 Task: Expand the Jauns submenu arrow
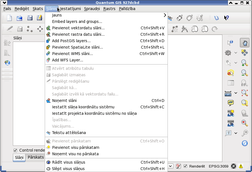click(165, 15)
